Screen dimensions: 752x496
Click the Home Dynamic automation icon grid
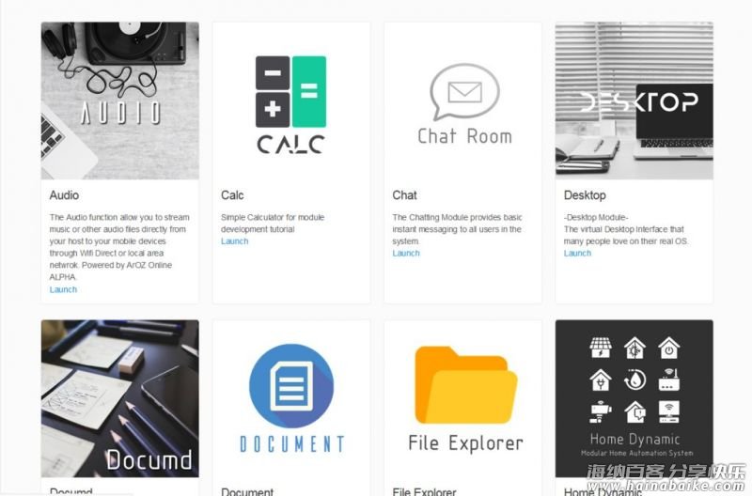pos(634,380)
